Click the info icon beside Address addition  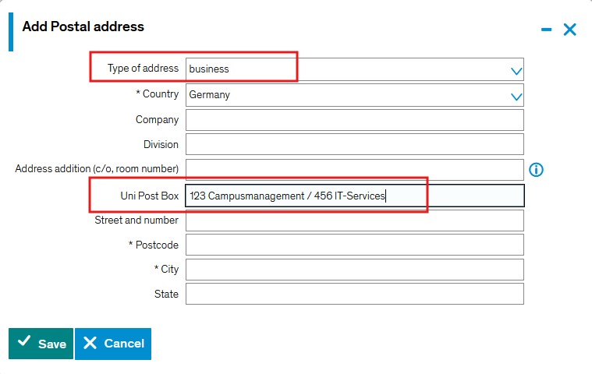[536, 169]
